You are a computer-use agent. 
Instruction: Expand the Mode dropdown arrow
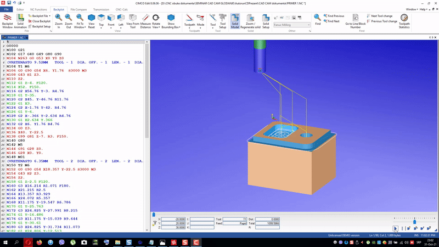click(200, 28)
